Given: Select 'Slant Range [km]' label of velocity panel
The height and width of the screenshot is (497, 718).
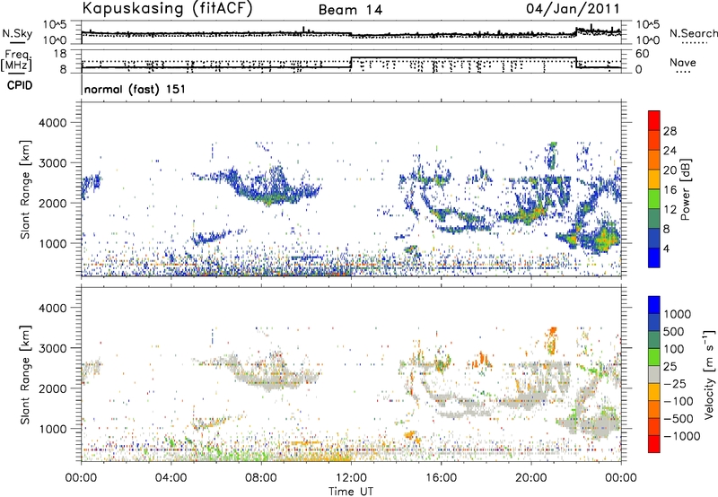Looking at the screenshot, I should (25, 375).
